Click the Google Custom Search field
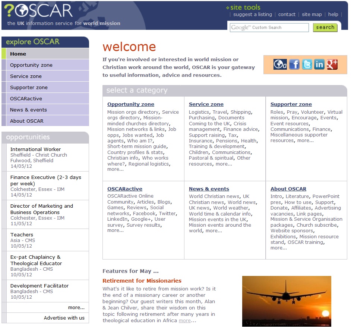The image size is (351, 327). (x=269, y=28)
